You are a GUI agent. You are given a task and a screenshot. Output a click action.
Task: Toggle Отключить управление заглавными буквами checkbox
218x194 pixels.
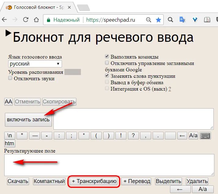coord(107,63)
